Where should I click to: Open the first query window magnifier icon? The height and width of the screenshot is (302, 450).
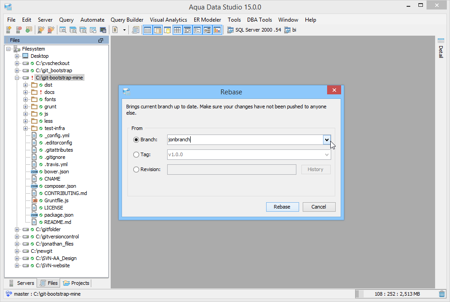(63, 30)
